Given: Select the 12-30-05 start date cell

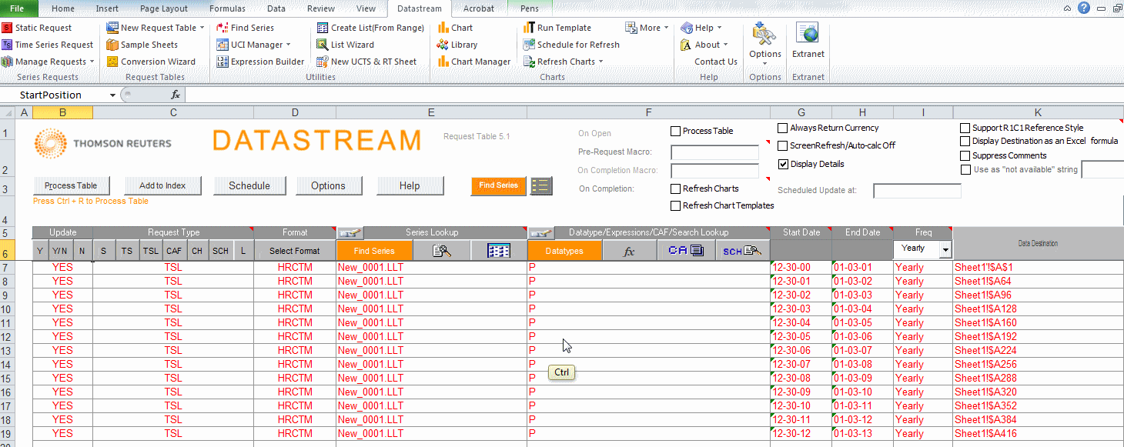Looking at the screenshot, I should click(x=801, y=337).
